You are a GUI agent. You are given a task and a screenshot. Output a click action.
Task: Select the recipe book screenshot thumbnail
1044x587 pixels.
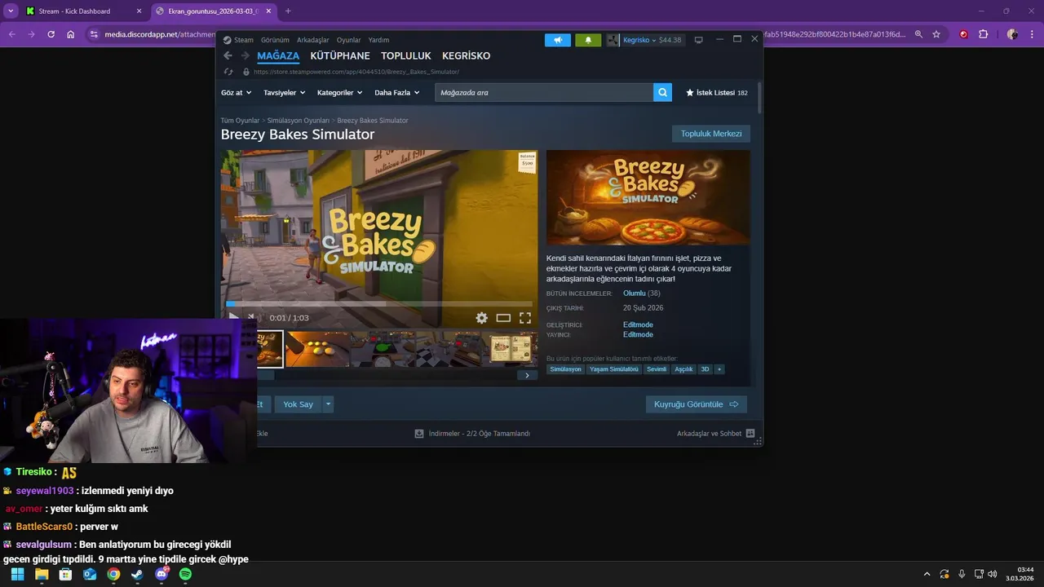coord(511,349)
